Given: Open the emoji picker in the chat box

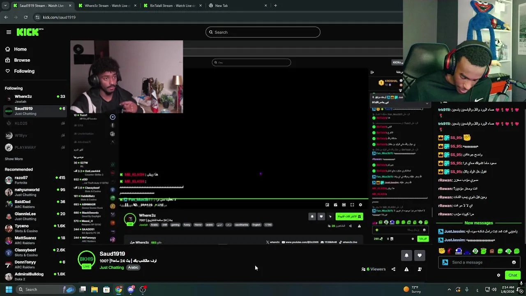Looking at the screenshot, I should point(514,262).
